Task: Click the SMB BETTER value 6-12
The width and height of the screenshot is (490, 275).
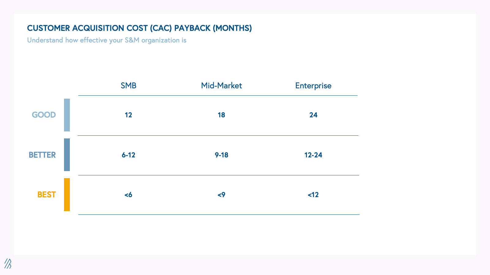Action: (x=128, y=155)
